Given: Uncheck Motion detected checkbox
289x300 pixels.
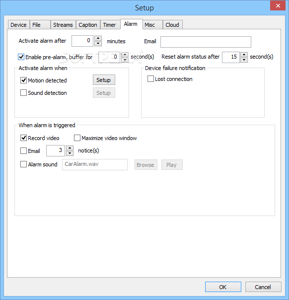Looking at the screenshot, I should click(x=23, y=80).
